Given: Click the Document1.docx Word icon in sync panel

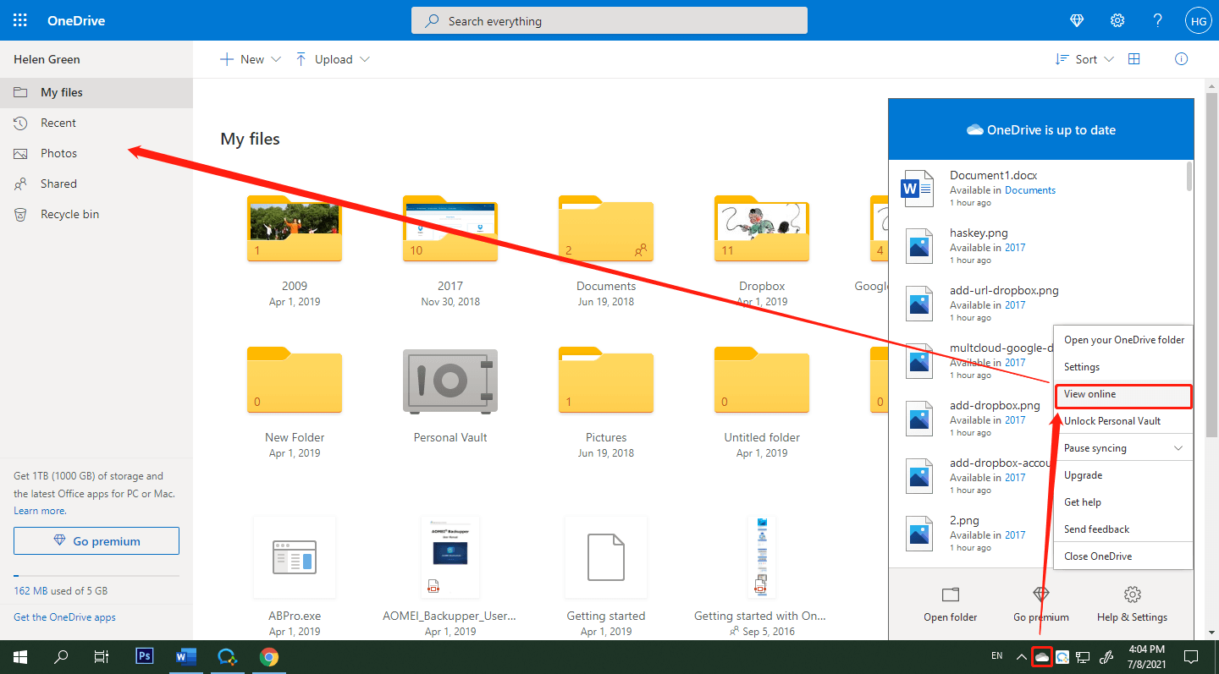Looking at the screenshot, I should pyautogui.click(x=918, y=188).
